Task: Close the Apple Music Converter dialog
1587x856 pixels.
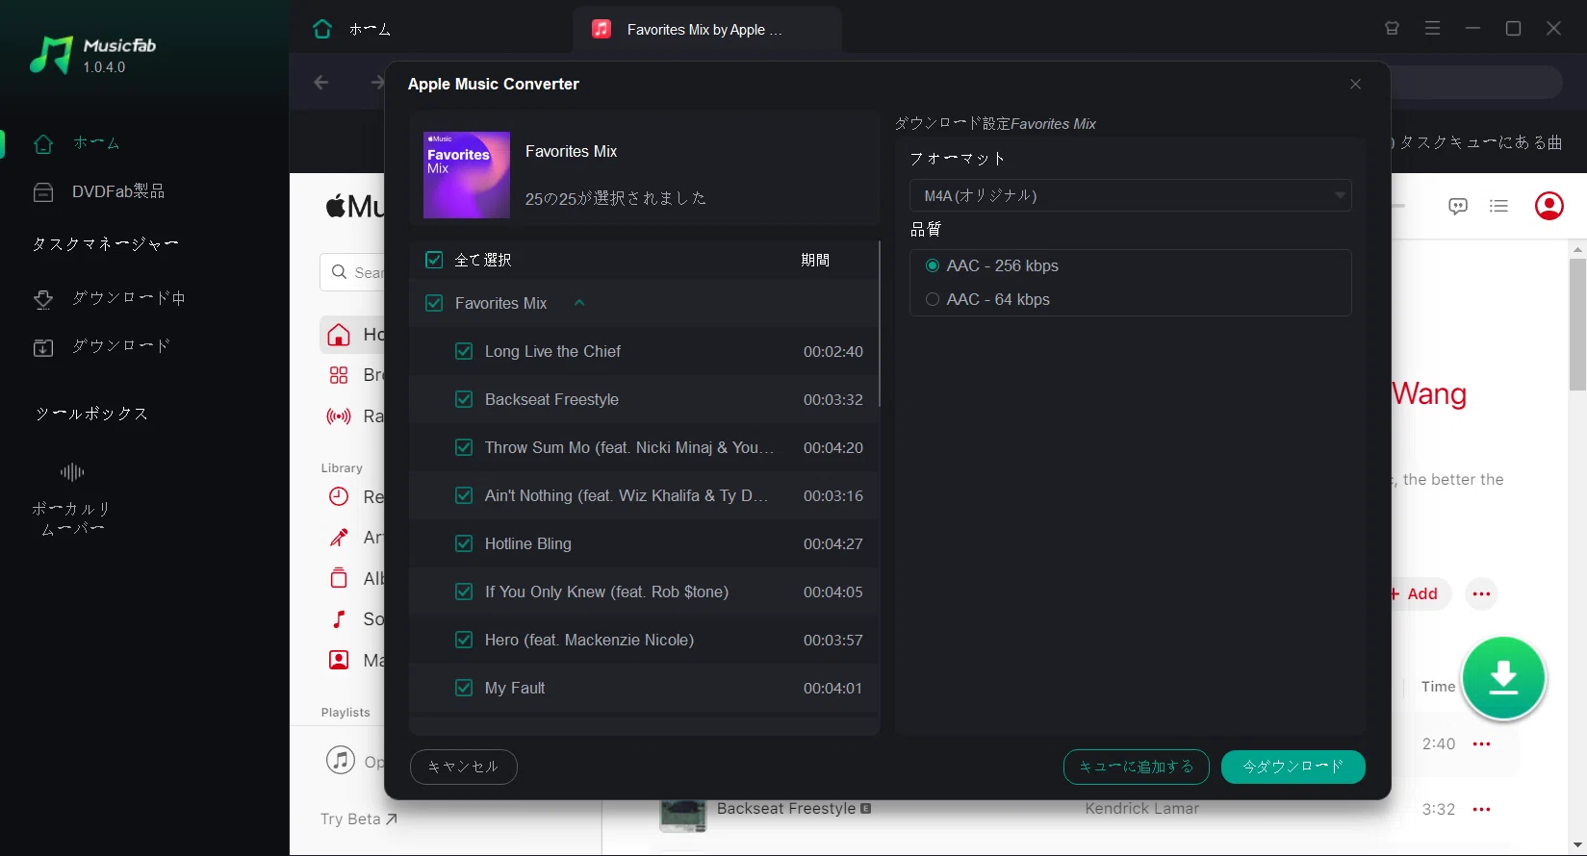Action: point(1355,84)
